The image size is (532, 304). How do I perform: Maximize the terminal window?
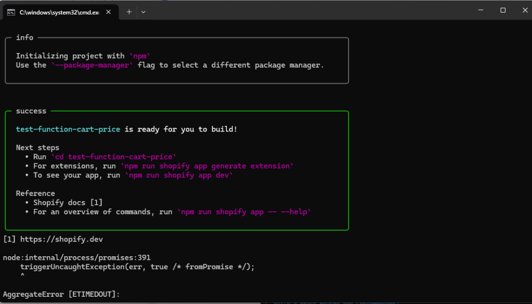click(x=503, y=10)
